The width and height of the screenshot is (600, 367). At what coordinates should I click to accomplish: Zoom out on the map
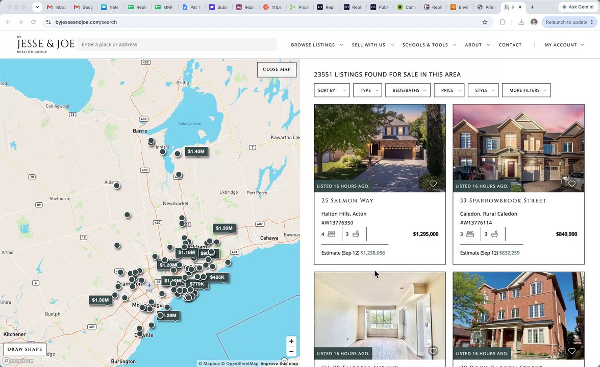(x=291, y=352)
